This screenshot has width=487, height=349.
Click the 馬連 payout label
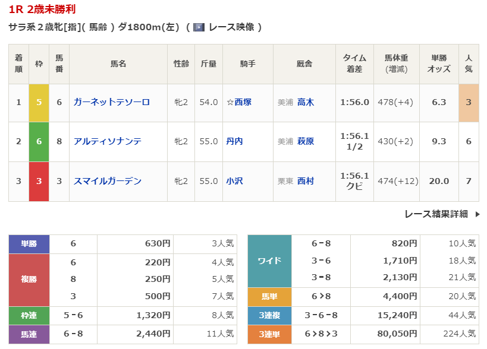coord(29,334)
